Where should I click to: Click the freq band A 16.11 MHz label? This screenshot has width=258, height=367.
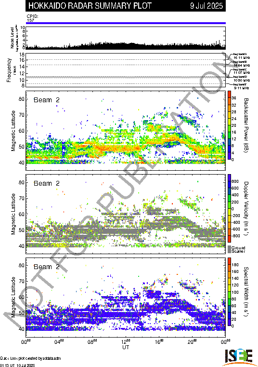click(x=242, y=56)
